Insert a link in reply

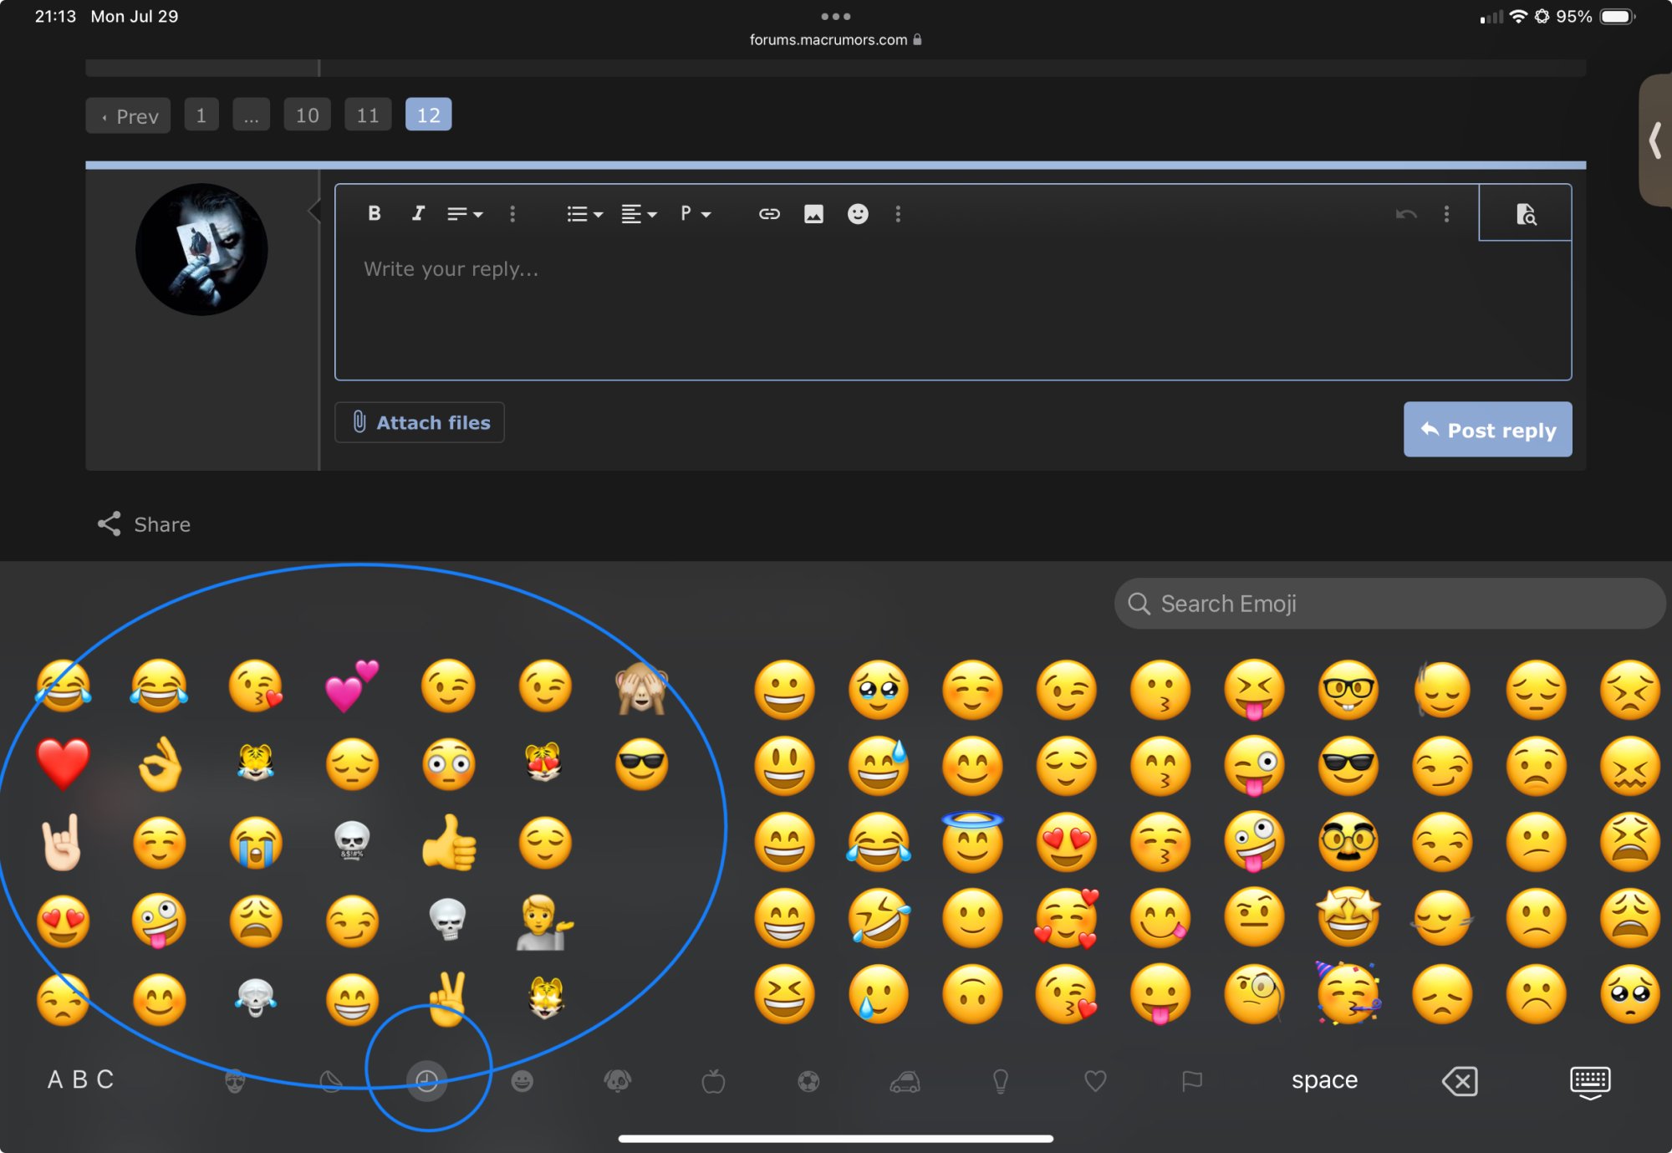769,214
